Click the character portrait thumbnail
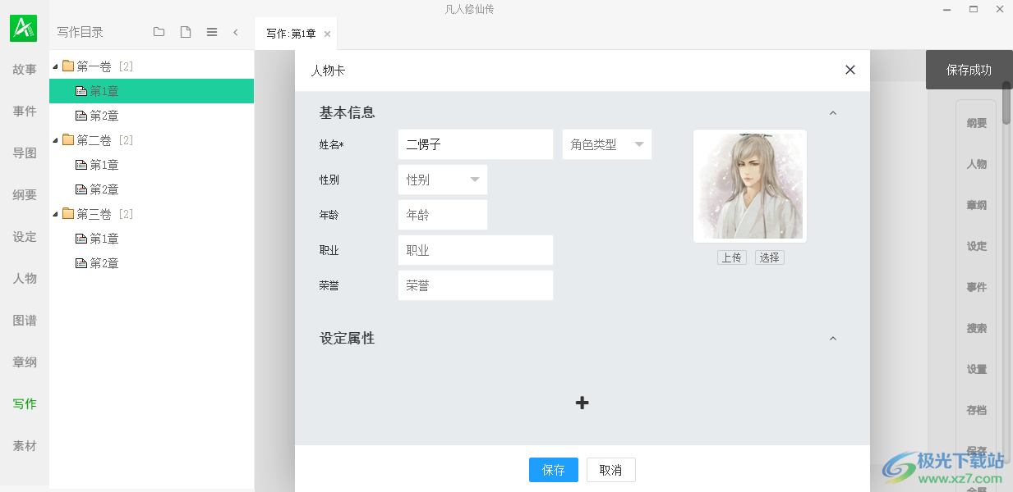 748,185
